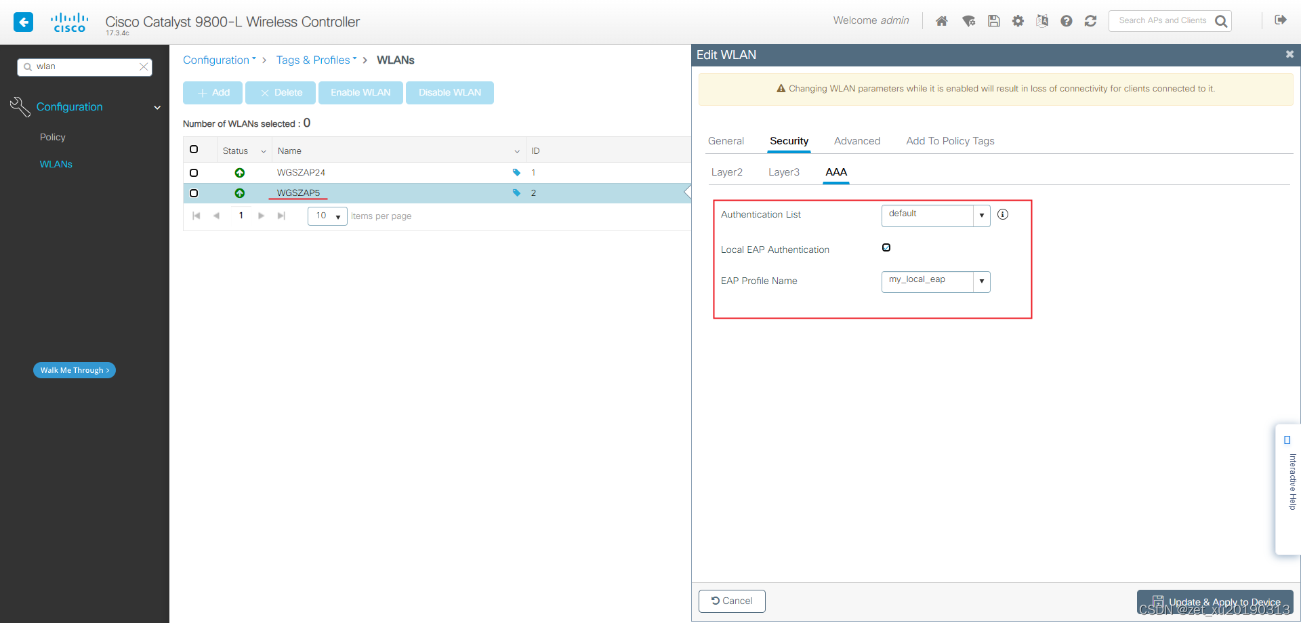Click the green status icon for WGSZAP24
The width and height of the screenshot is (1301, 623).
point(239,173)
